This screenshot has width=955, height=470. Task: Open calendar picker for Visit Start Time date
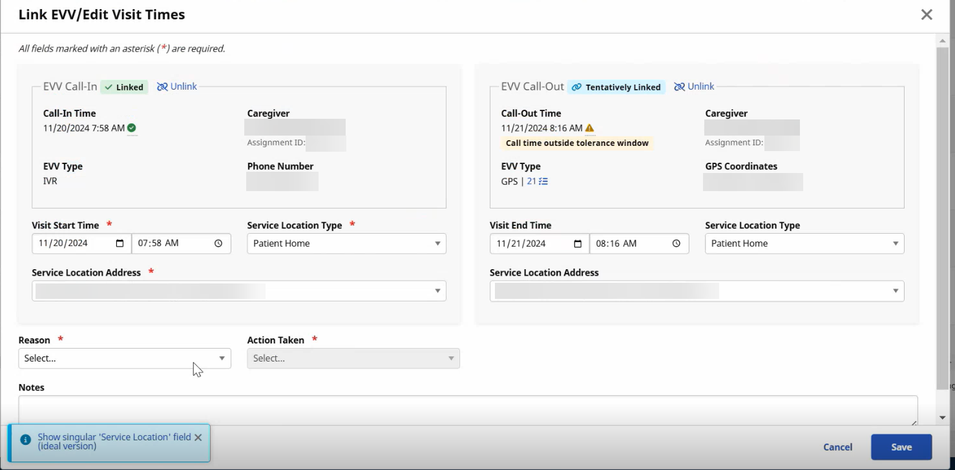pos(120,243)
